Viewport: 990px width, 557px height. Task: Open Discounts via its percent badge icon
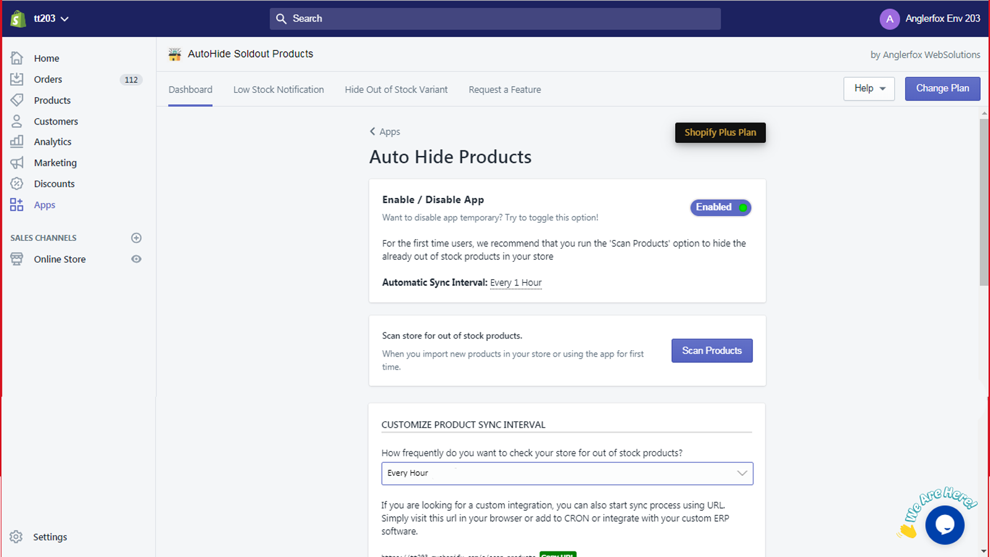click(x=17, y=184)
